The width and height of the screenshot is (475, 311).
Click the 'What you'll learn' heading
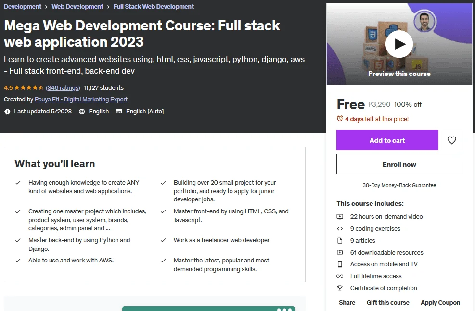[55, 164]
